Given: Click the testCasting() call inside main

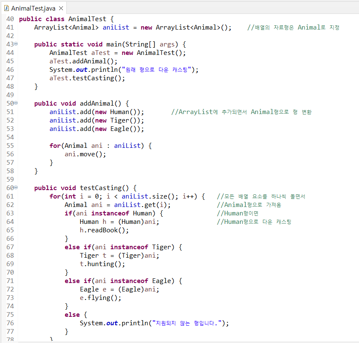Looking at the screenshot, I should (98, 78).
